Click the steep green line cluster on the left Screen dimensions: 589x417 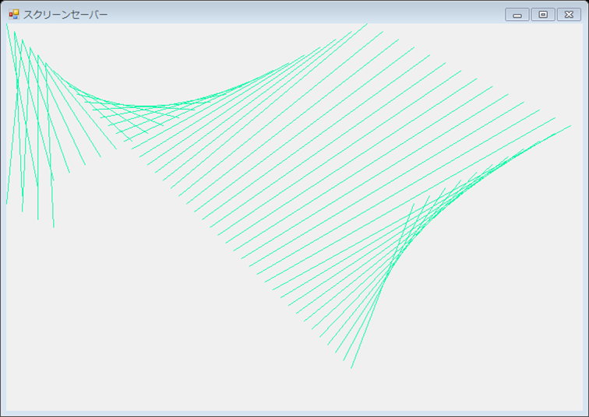click(x=31, y=117)
